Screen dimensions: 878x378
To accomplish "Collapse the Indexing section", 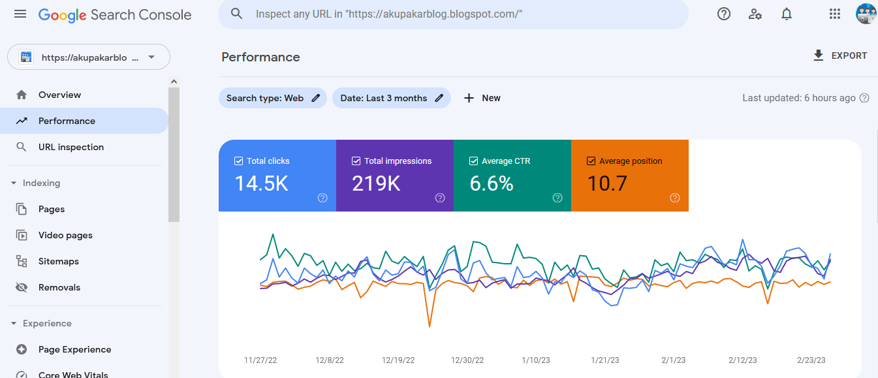I will pos(14,183).
